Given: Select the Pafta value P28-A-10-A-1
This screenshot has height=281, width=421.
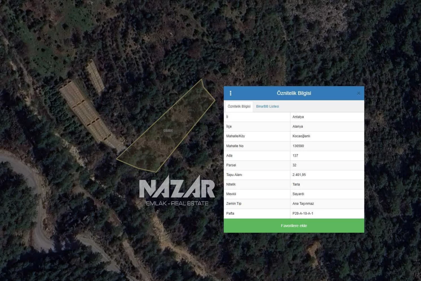Looking at the screenshot, I should (303, 213).
